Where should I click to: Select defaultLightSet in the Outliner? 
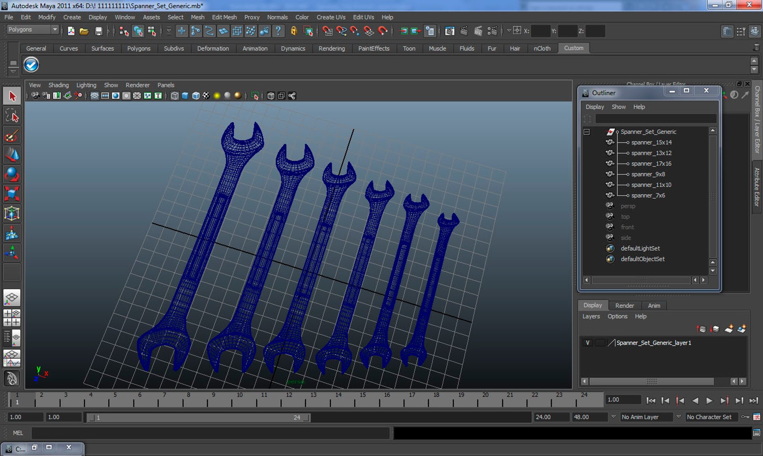(640, 248)
